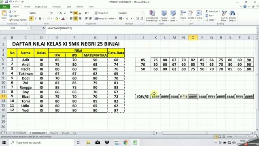This screenshot has height=146, width=259.
Task: Open the Sheet2 sheet tab
Action: click(54, 133)
